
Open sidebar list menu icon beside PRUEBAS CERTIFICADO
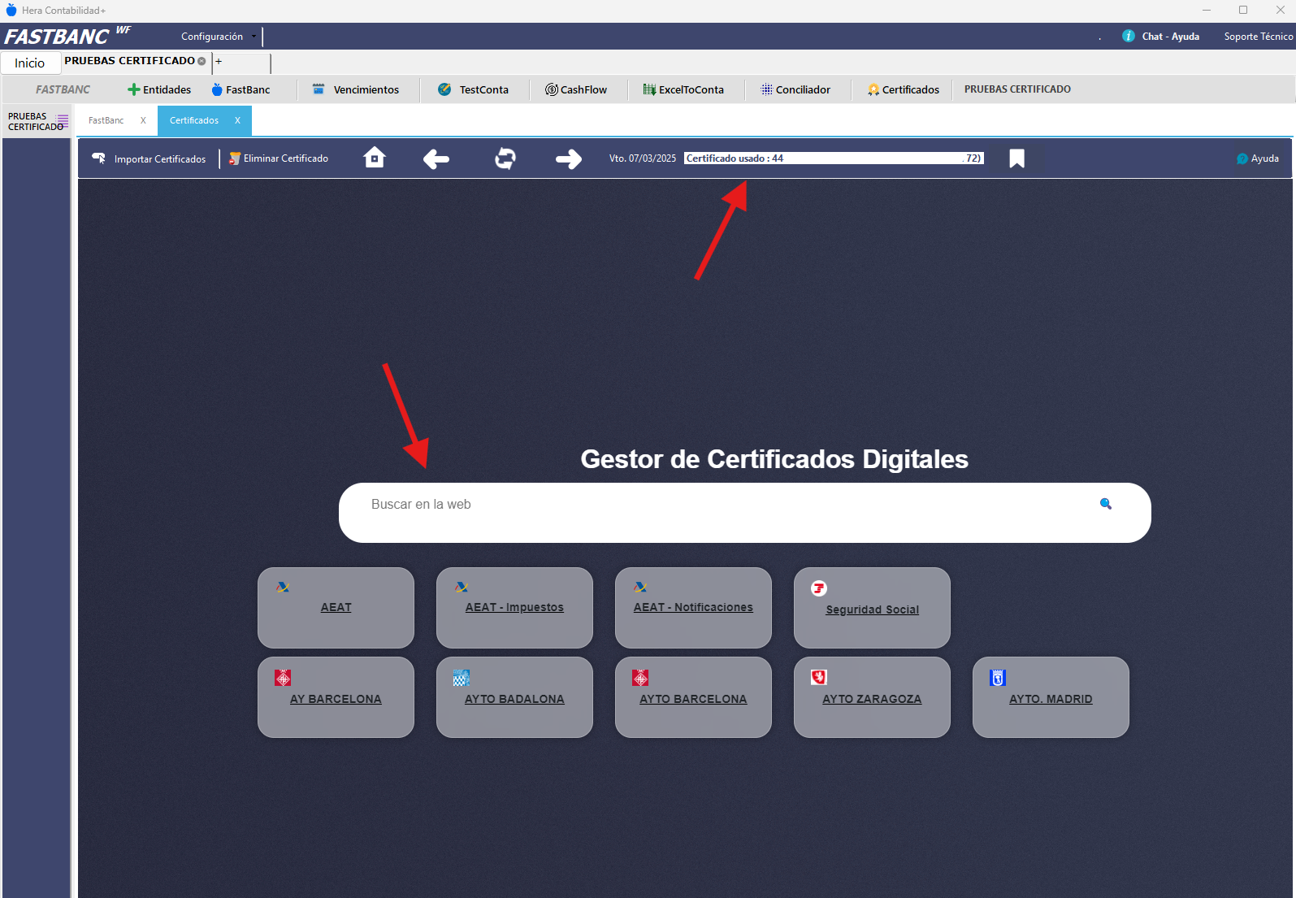click(x=63, y=119)
